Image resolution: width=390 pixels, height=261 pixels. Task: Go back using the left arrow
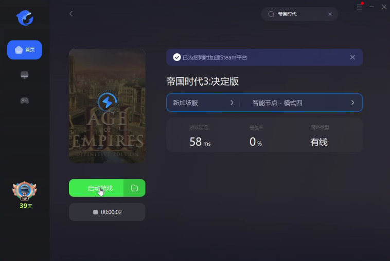click(x=71, y=14)
